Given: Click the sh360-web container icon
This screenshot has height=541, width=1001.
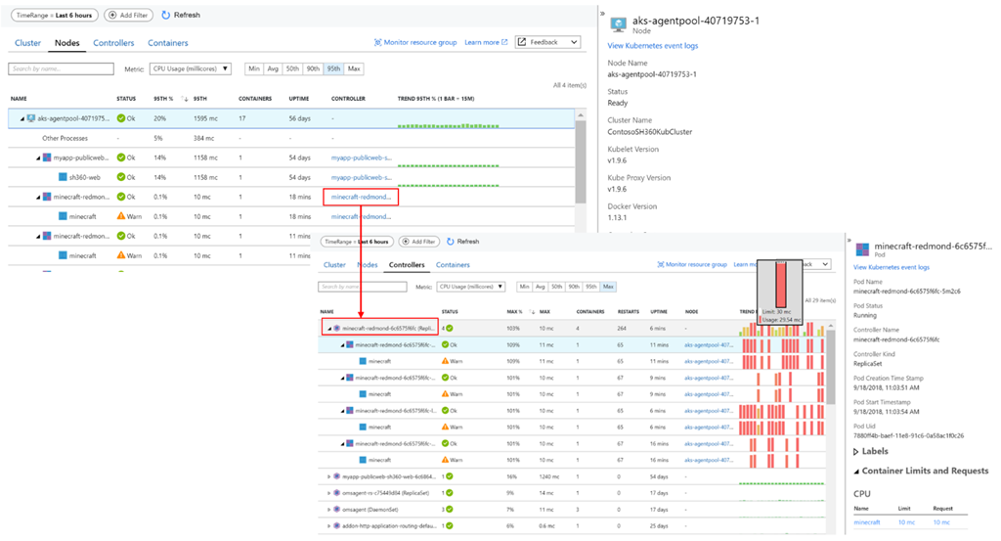Looking at the screenshot, I should pos(62,177).
